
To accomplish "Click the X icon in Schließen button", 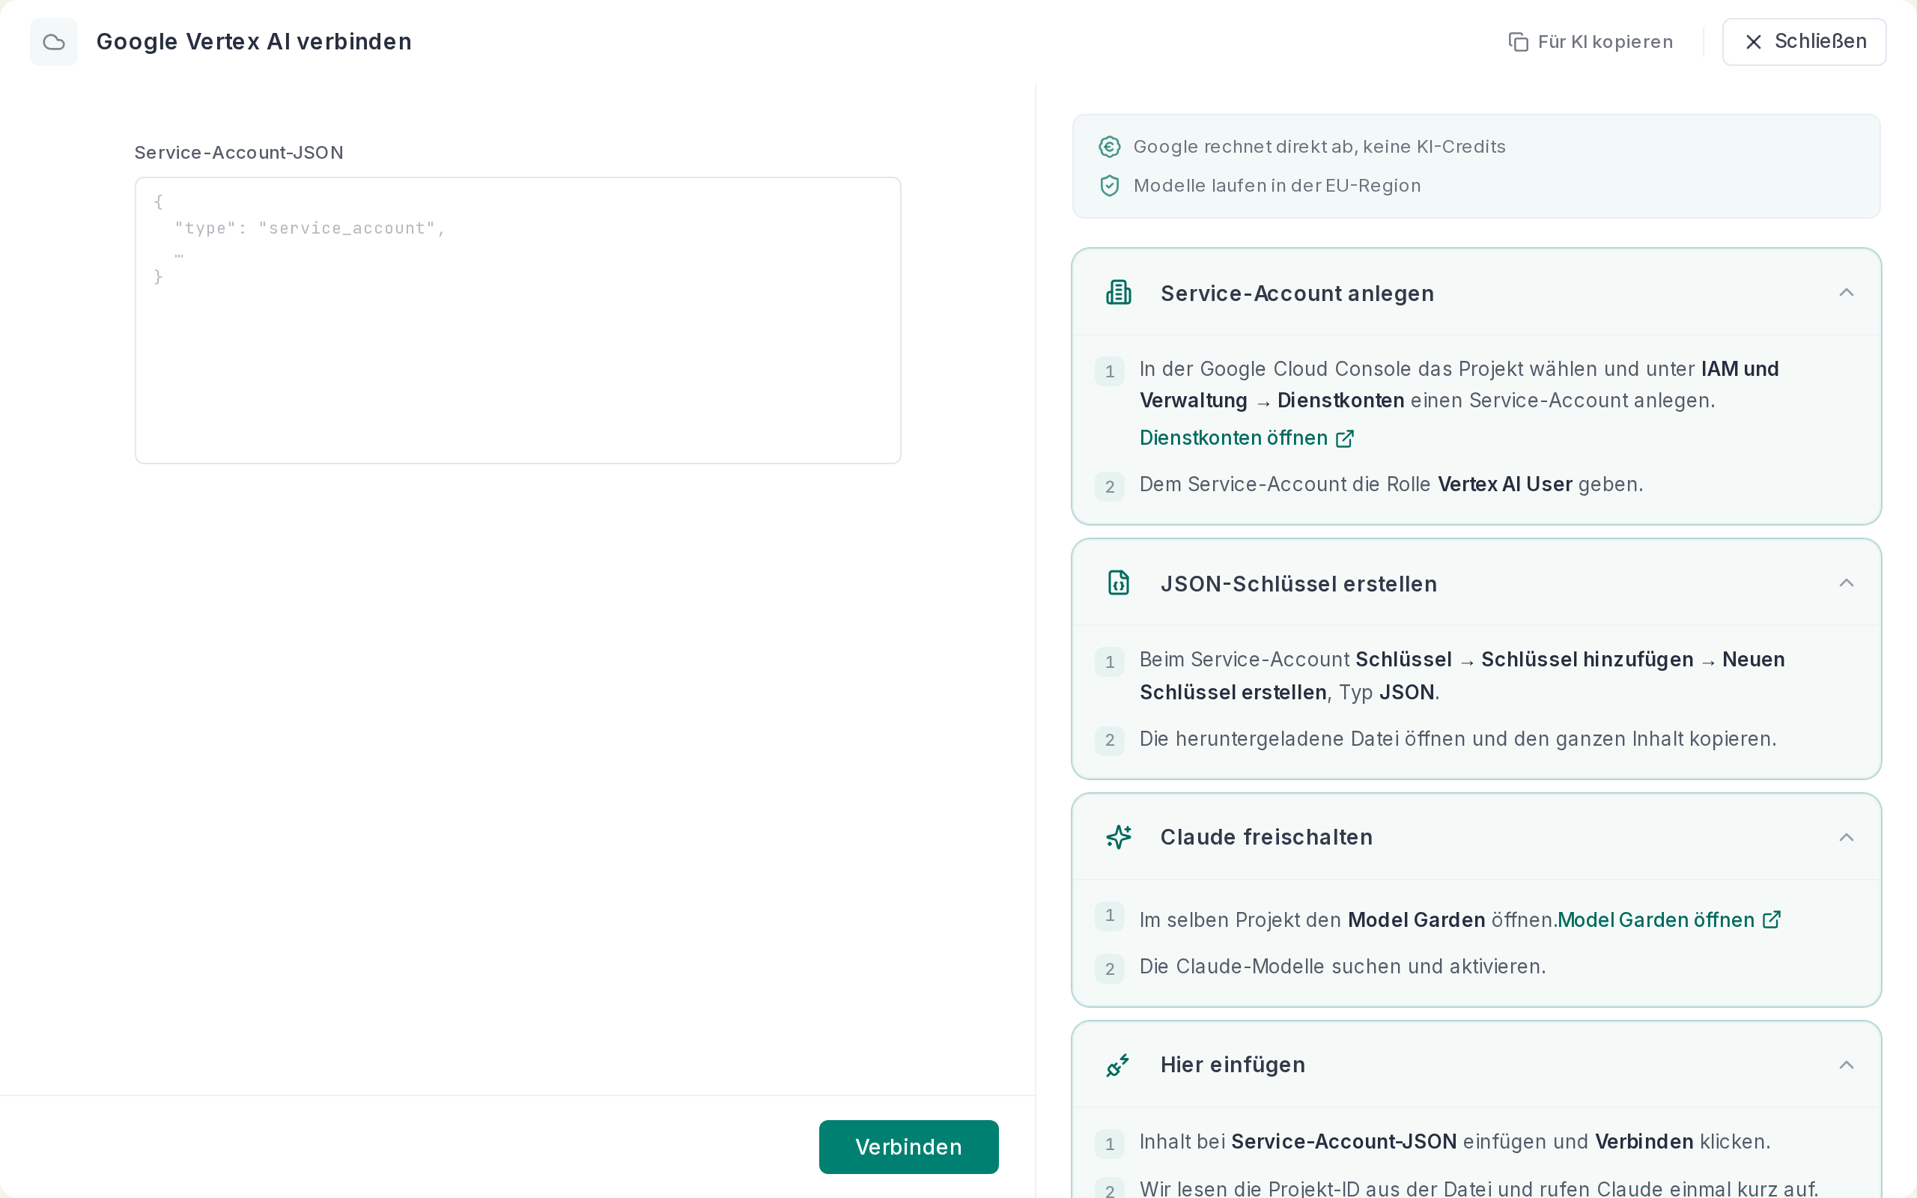I will [x=1754, y=42].
